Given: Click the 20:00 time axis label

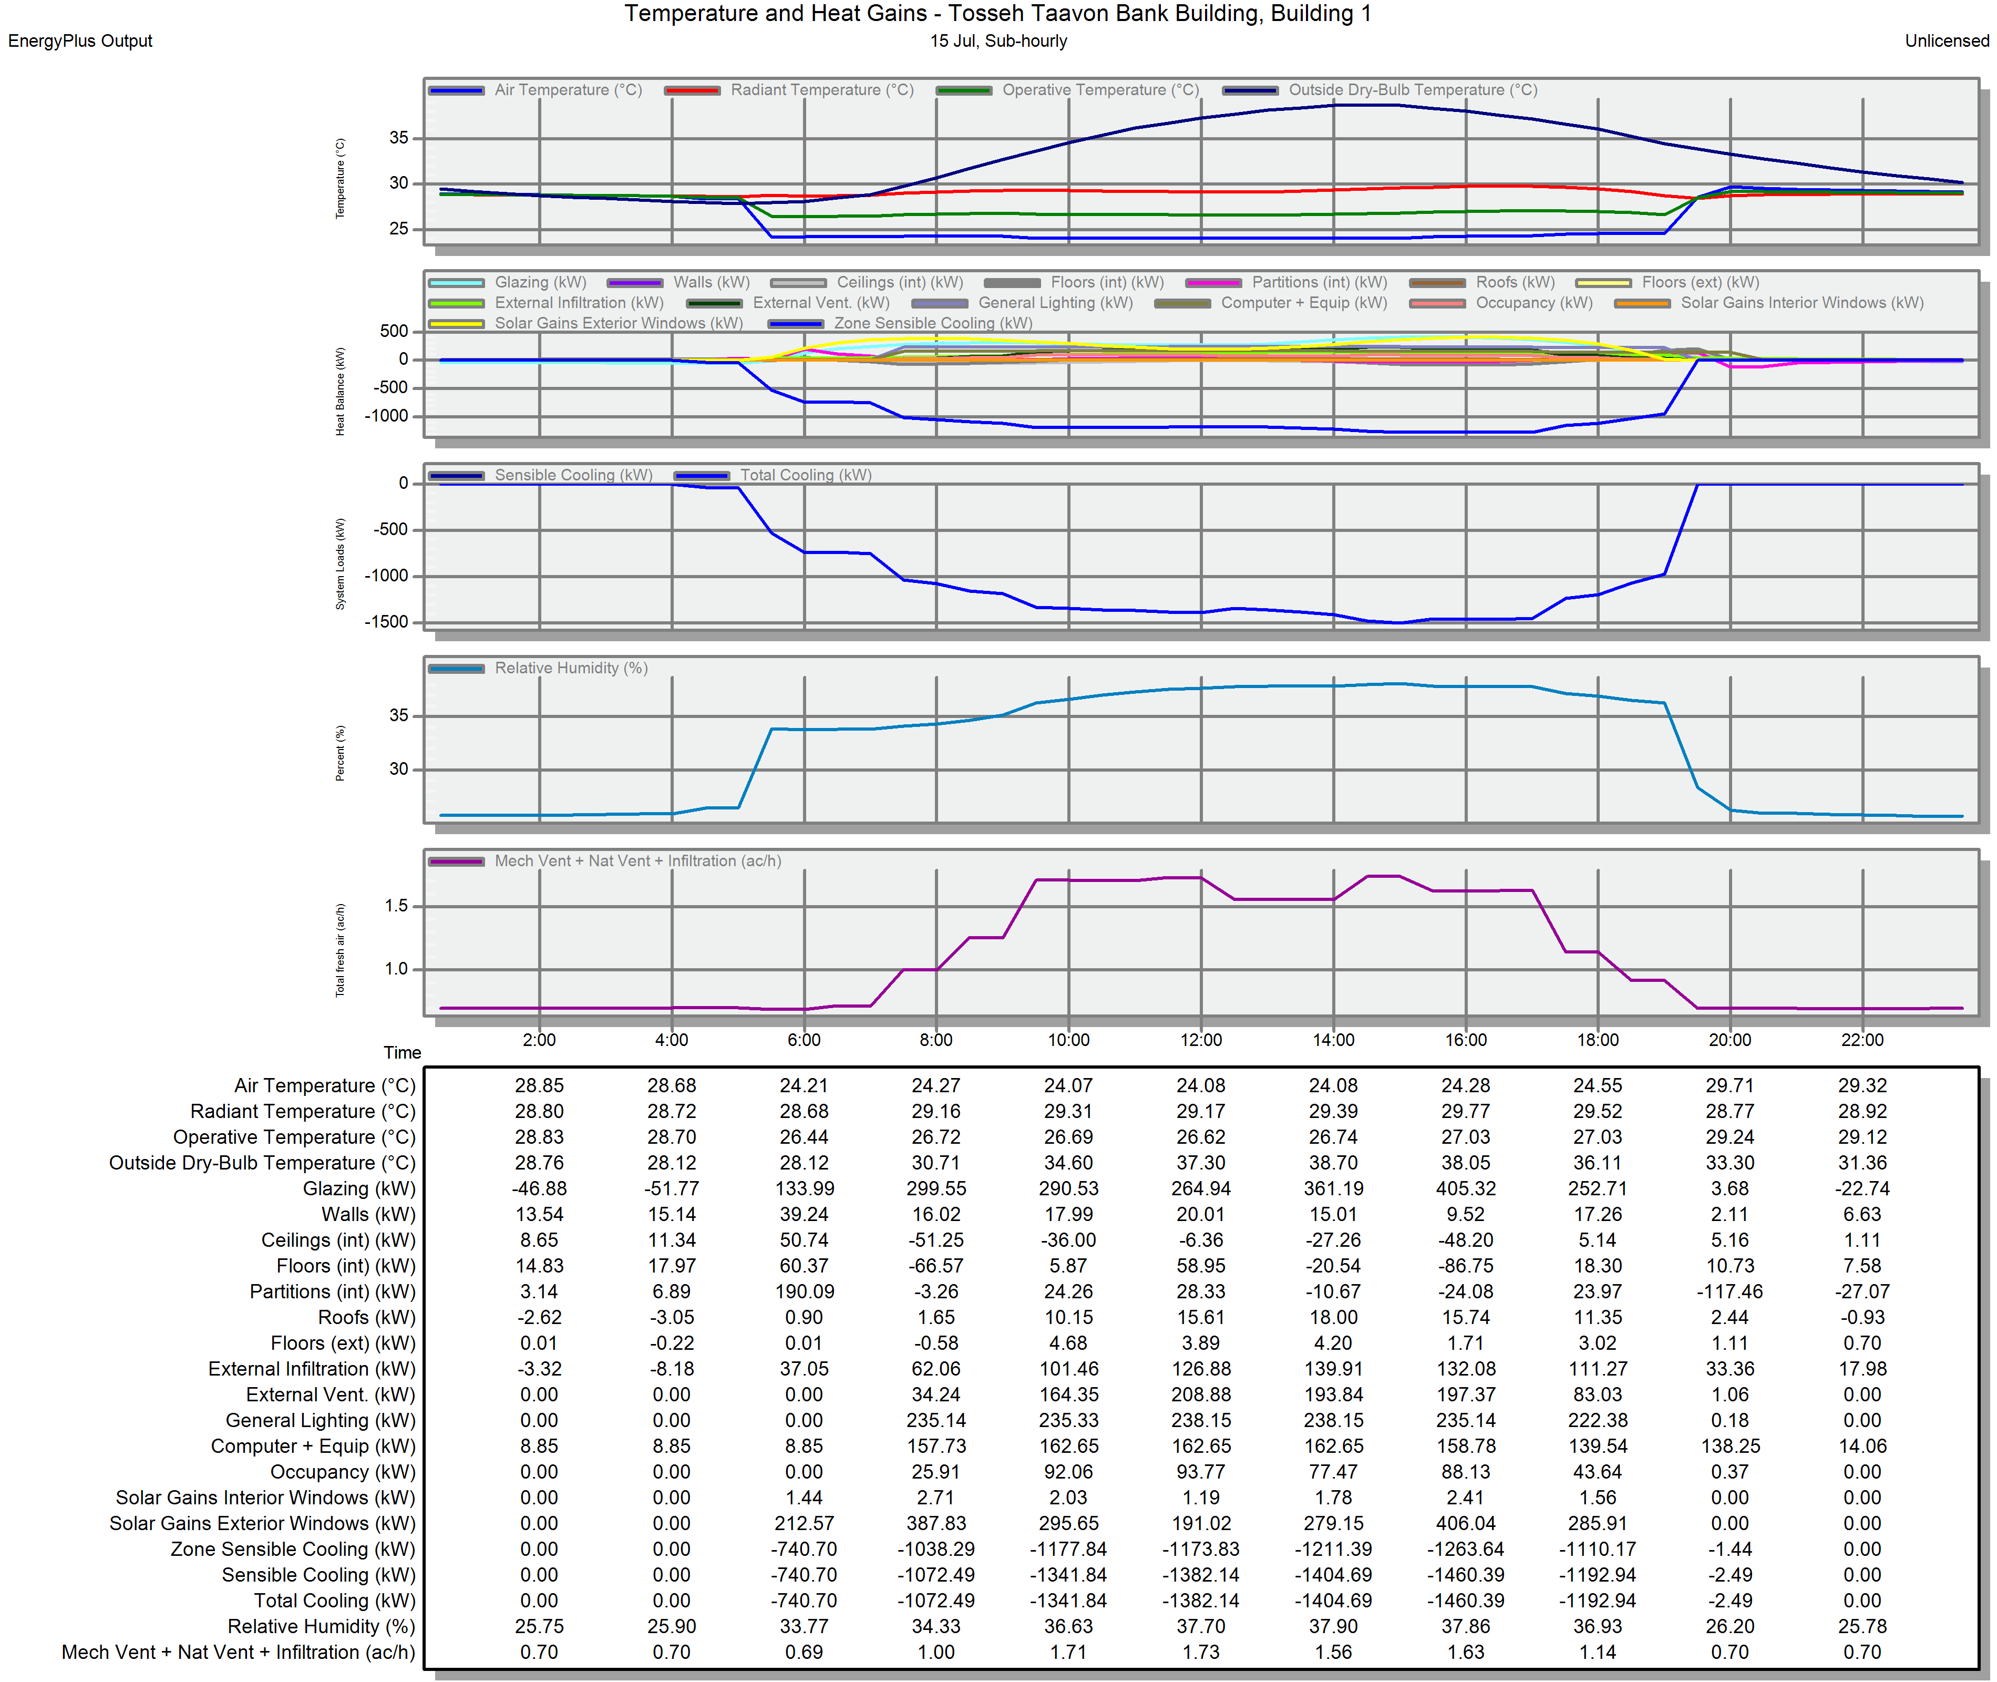Looking at the screenshot, I should (1729, 1040).
